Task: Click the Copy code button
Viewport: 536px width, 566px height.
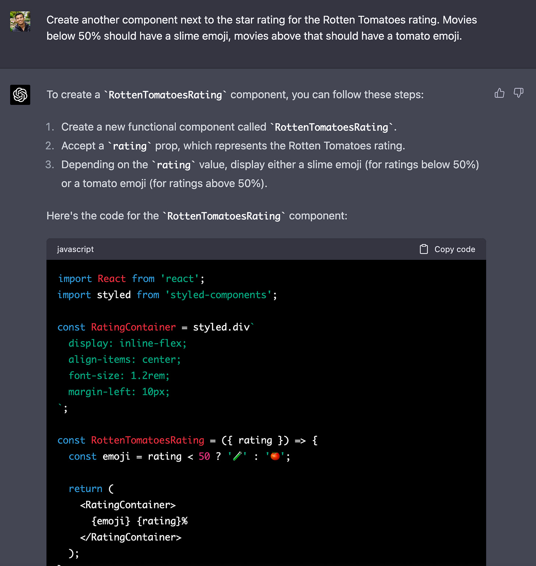Action: (x=448, y=249)
